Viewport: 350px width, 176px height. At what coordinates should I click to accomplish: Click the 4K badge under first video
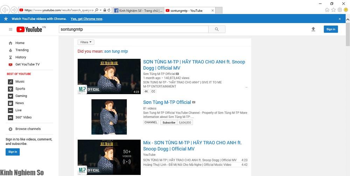pos(146,91)
